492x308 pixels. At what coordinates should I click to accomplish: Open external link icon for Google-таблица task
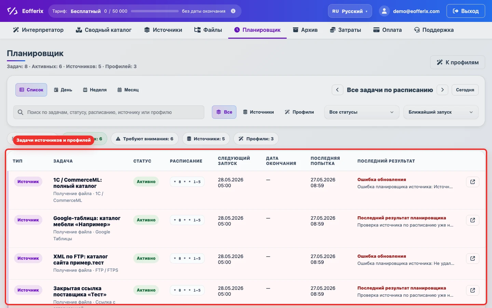pyautogui.click(x=473, y=220)
